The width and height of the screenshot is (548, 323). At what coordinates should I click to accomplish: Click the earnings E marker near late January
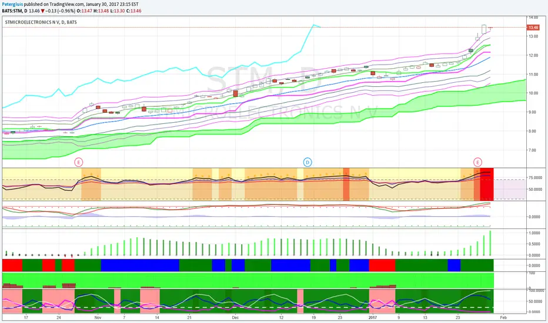477,162
